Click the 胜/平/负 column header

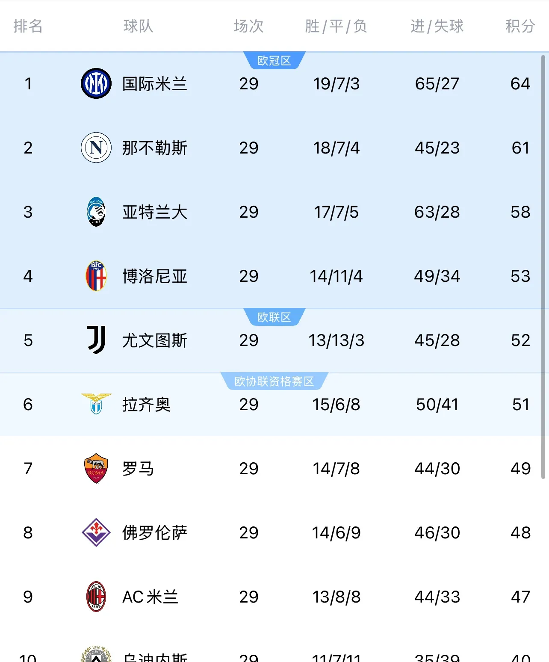[x=337, y=26]
